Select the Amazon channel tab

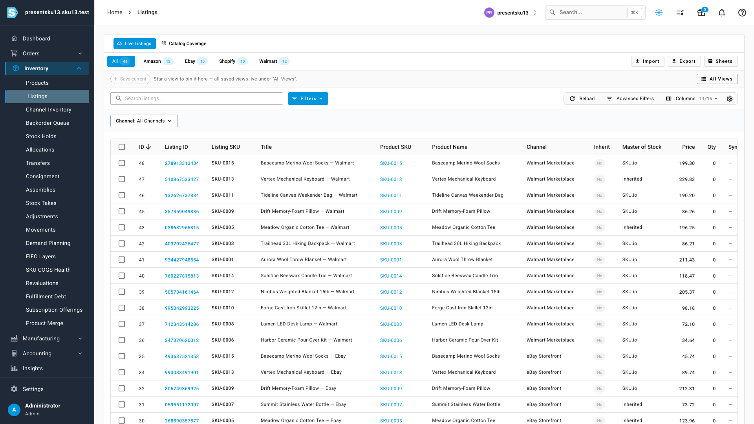click(158, 61)
